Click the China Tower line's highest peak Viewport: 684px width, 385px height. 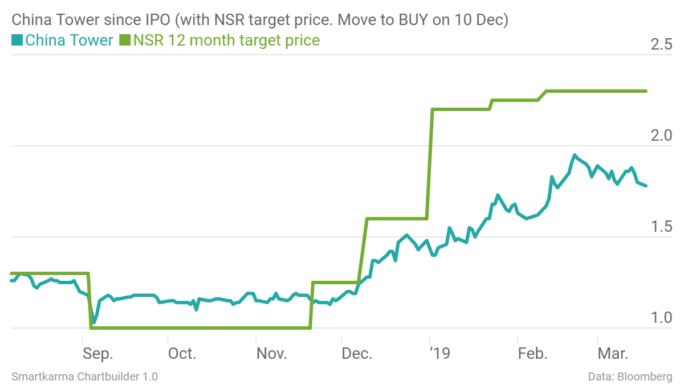(575, 155)
